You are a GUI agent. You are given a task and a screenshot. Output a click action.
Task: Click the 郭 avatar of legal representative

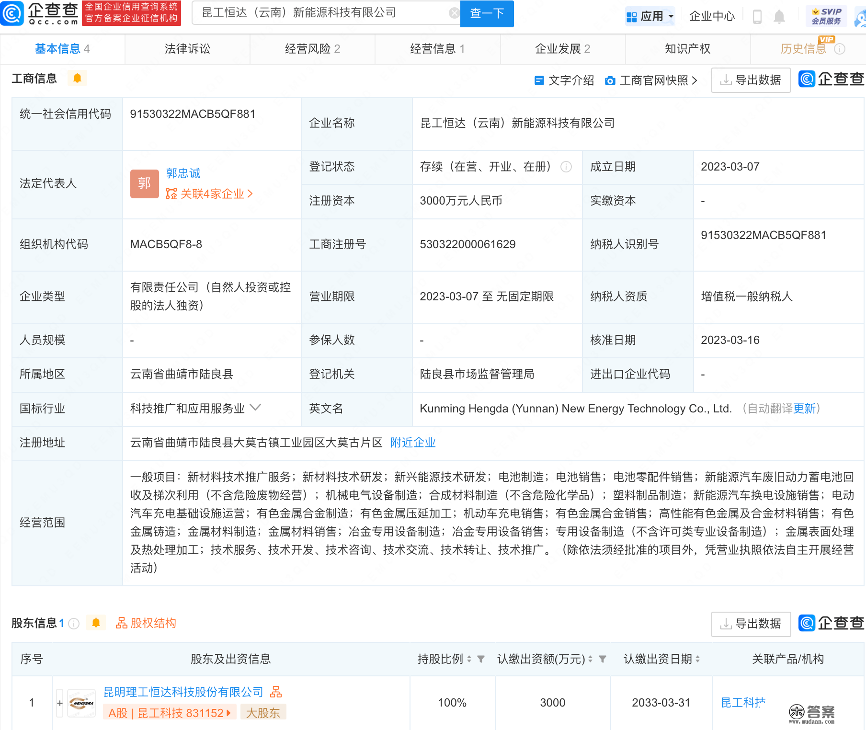click(x=144, y=183)
